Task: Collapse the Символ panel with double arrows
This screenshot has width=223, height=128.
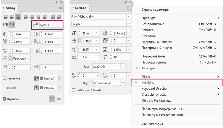Action: coord(126,2)
